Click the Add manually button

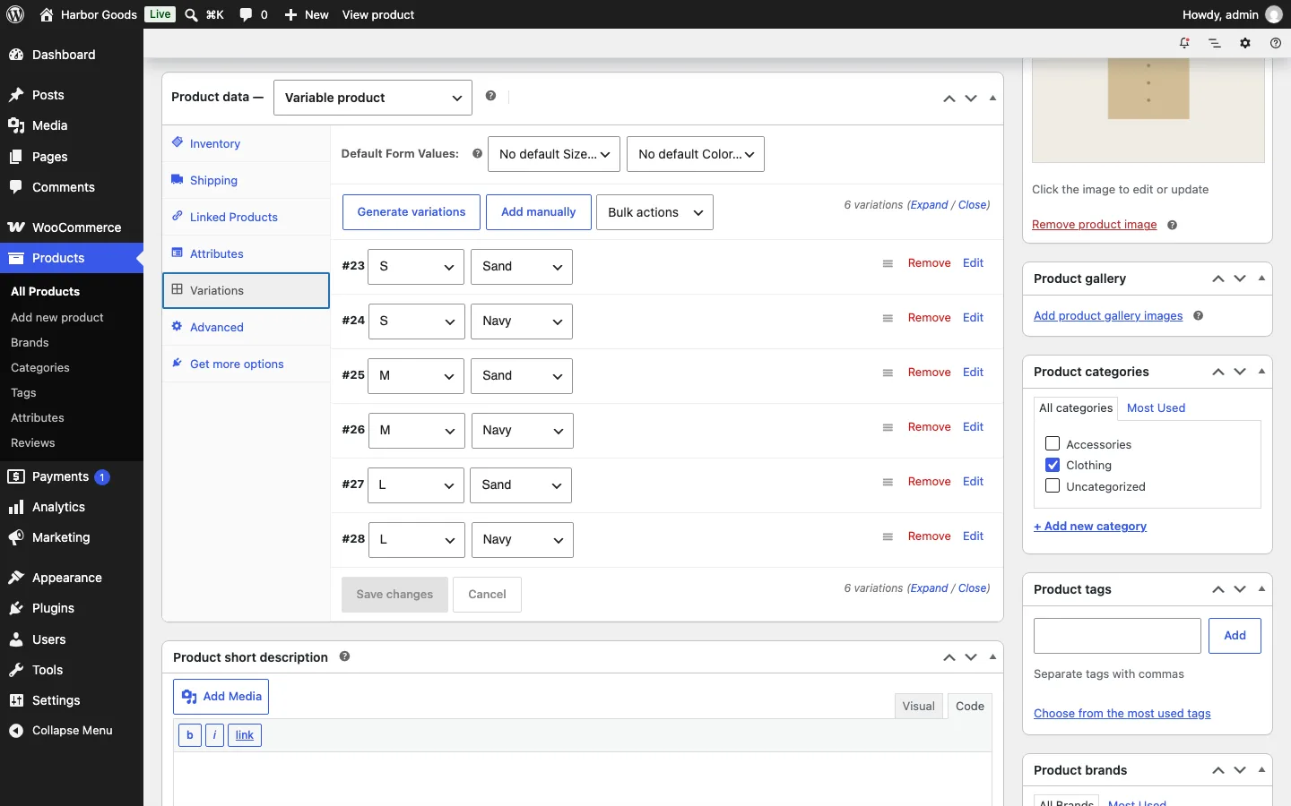(x=539, y=212)
